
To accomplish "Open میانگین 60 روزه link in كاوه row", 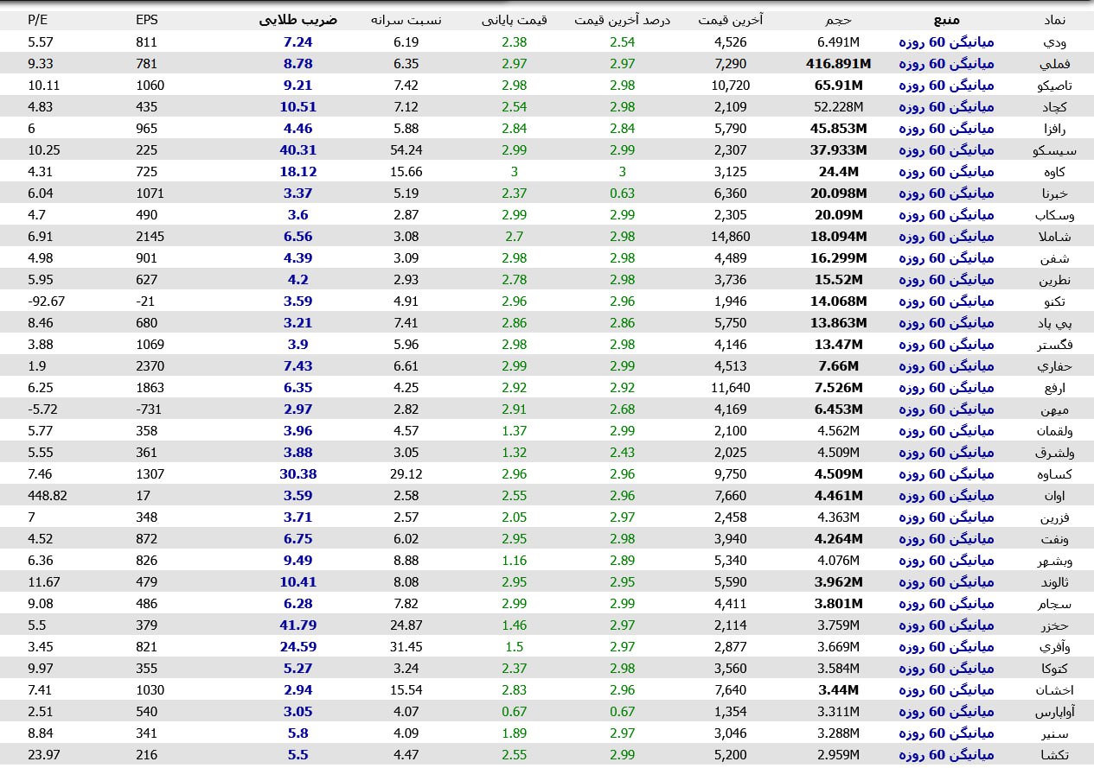I will pos(946,172).
